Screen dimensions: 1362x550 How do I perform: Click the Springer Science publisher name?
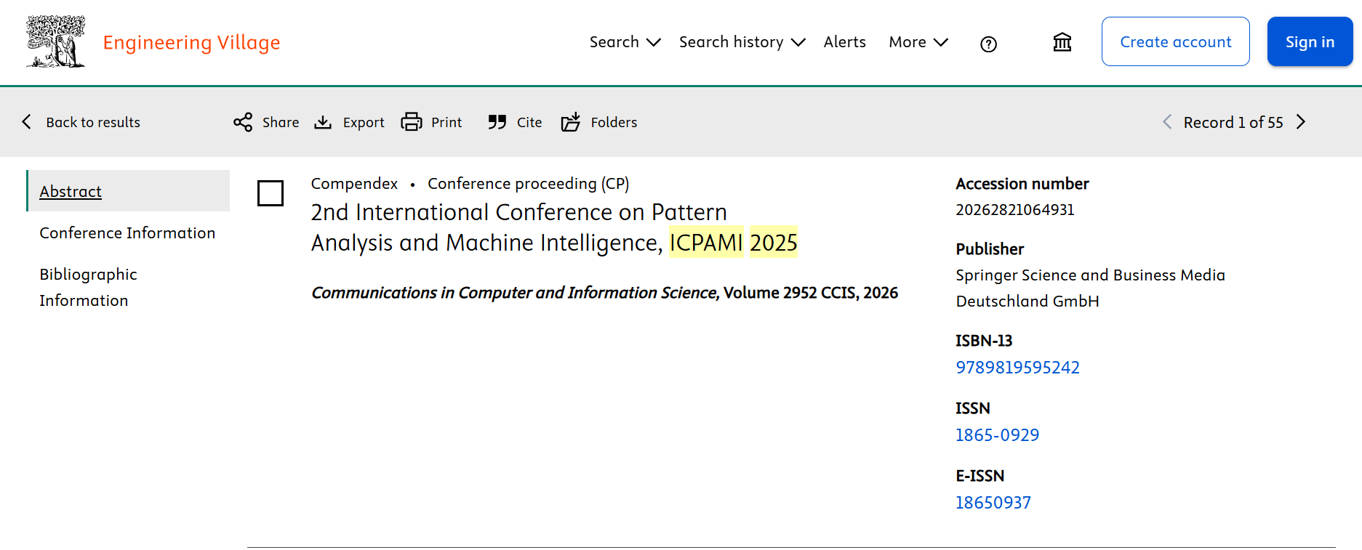tap(1090, 288)
